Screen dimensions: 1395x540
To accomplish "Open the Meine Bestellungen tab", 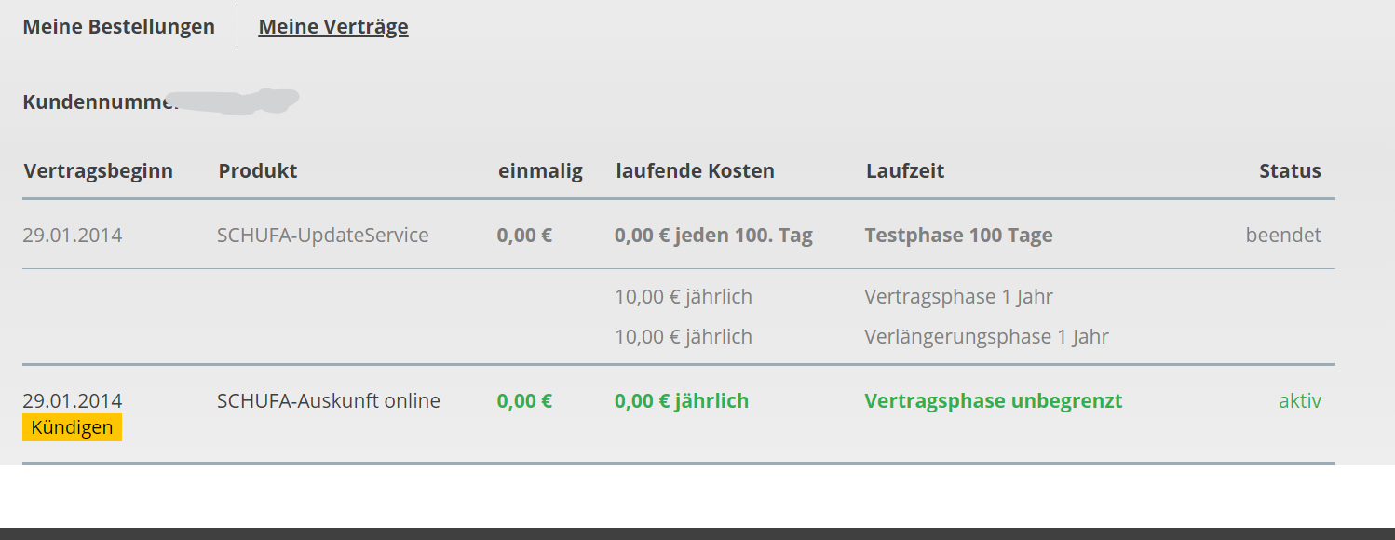I will coord(118,26).
